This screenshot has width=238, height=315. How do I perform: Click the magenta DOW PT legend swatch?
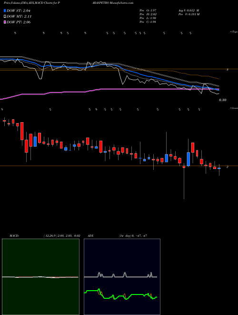coord(5,22)
